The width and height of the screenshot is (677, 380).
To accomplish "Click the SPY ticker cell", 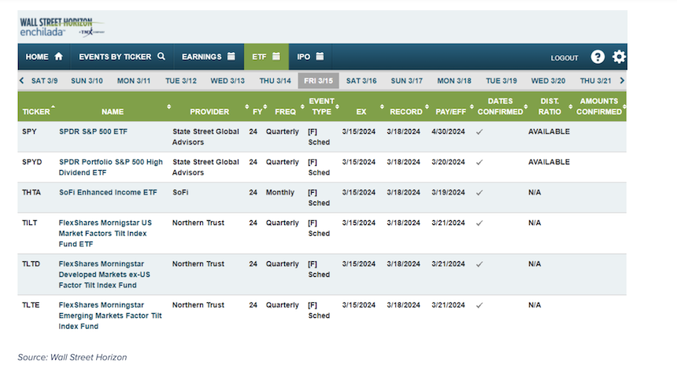I will [x=29, y=131].
